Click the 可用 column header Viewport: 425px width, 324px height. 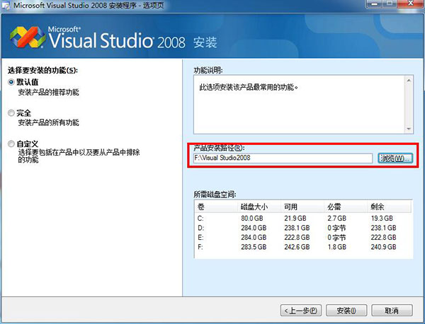coord(291,207)
